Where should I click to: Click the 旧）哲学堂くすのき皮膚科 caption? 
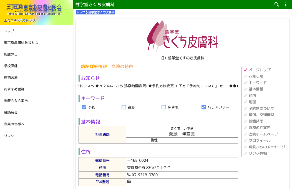tap(182, 58)
